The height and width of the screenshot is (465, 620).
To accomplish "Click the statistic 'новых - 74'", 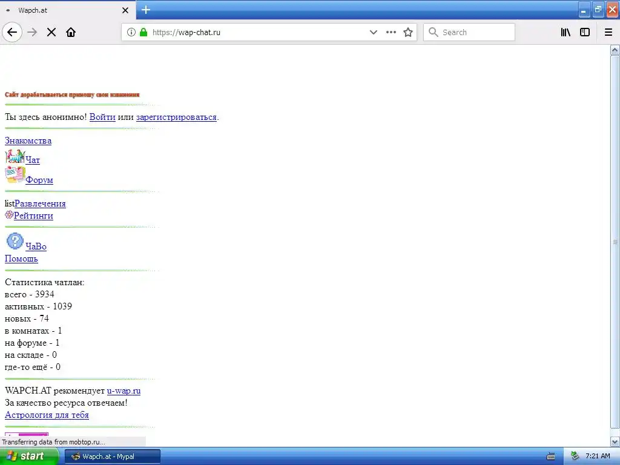I will 27,318.
